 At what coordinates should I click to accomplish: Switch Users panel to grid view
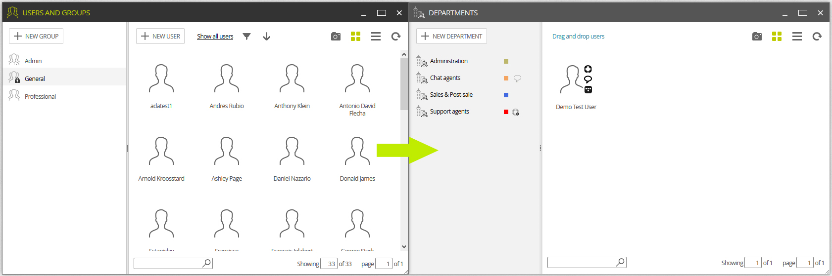coord(355,36)
